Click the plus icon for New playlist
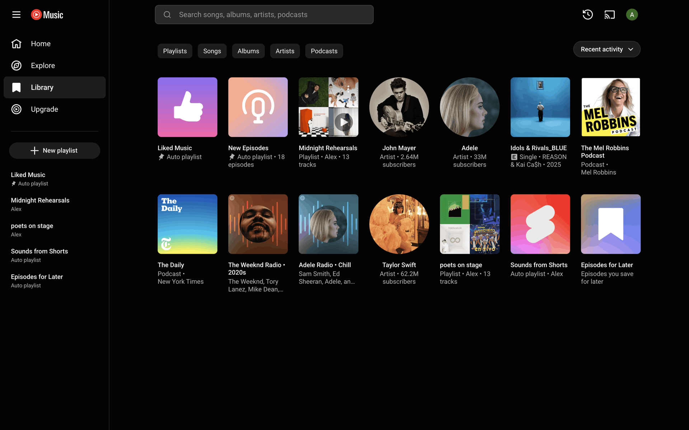This screenshot has width=689, height=430. (34, 150)
